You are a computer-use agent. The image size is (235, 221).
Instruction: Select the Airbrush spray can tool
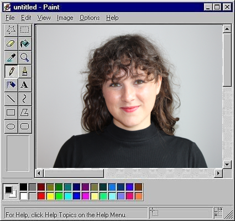(x=11, y=85)
